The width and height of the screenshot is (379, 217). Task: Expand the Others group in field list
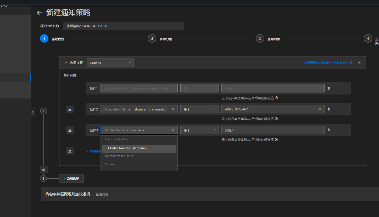[110, 164]
